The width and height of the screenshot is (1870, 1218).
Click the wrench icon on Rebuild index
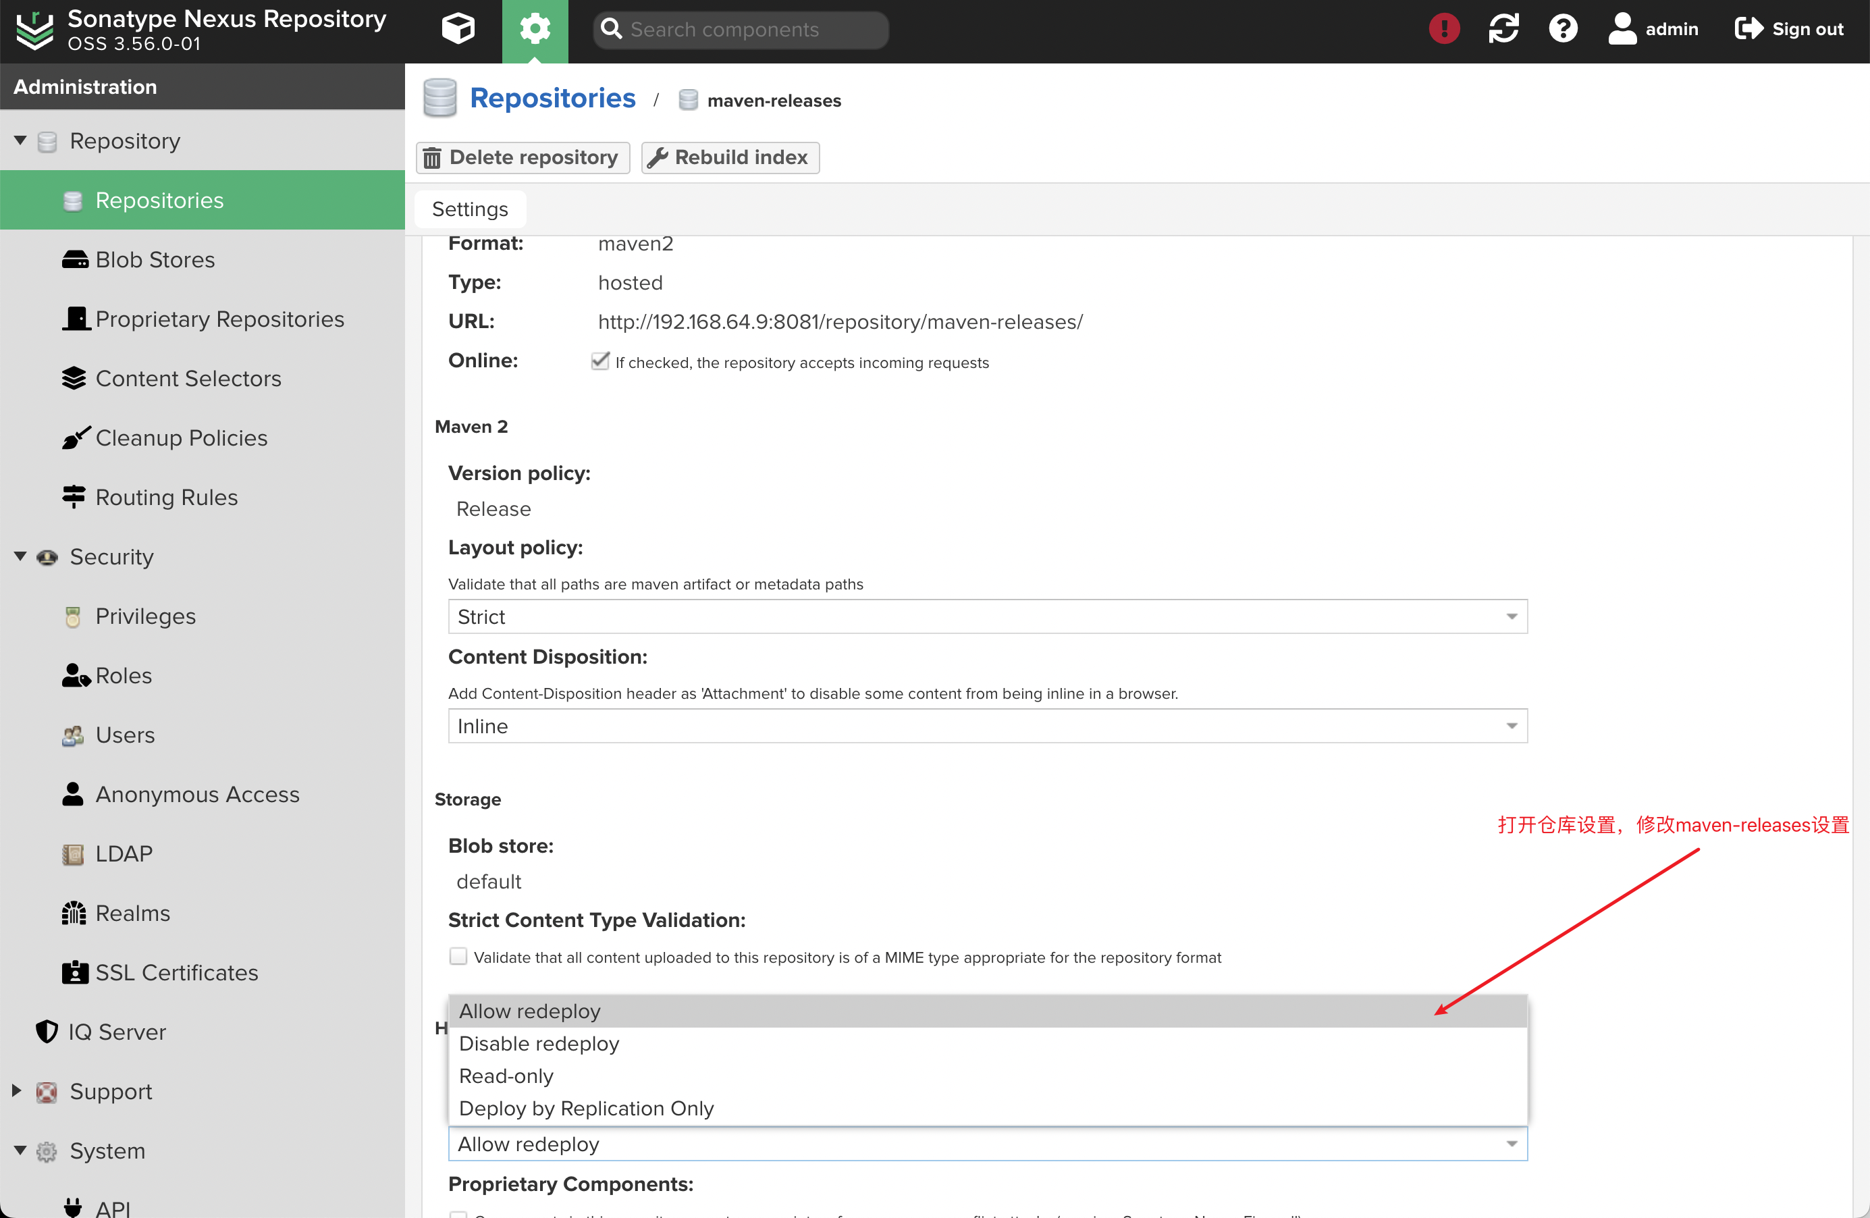[658, 158]
